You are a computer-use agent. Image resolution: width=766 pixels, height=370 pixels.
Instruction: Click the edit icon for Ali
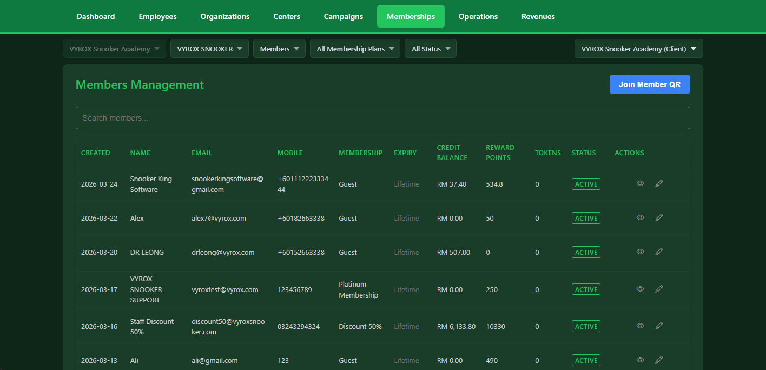coord(659,360)
